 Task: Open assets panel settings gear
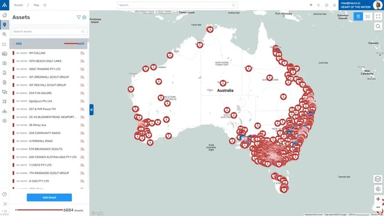pos(84,17)
